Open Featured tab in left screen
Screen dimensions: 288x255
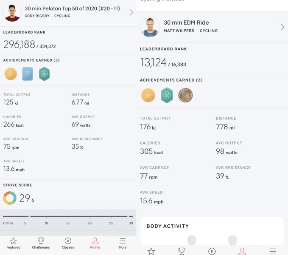point(14,243)
